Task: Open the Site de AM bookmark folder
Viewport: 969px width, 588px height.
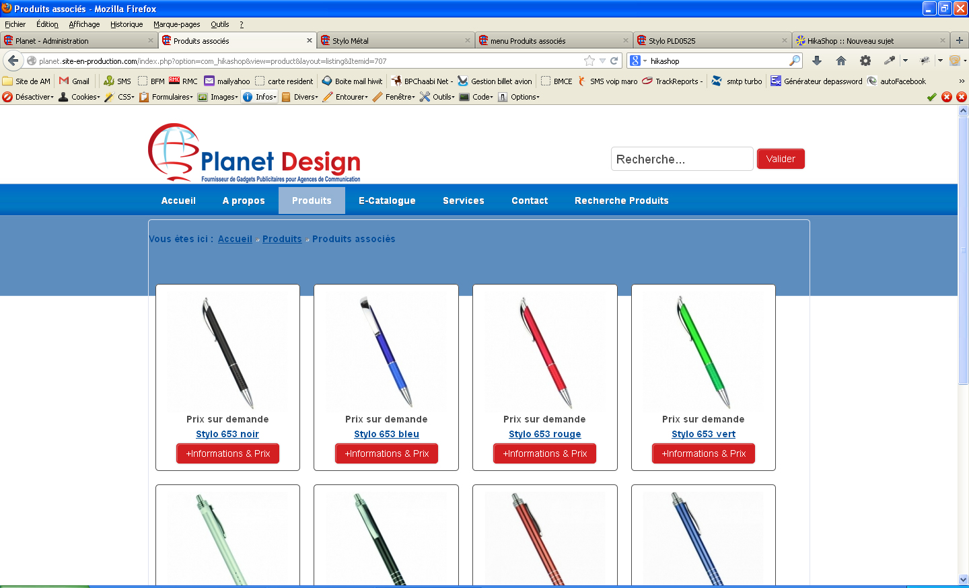Action: point(26,81)
